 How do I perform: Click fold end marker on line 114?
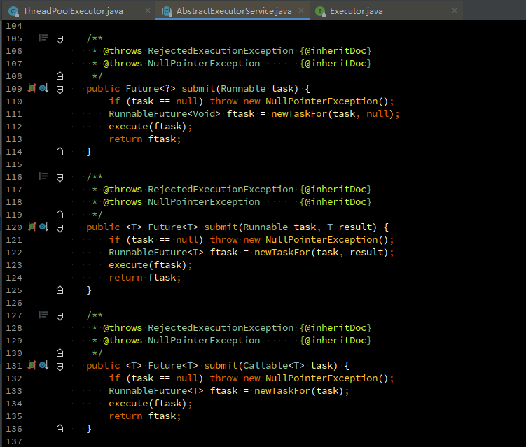pos(60,152)
